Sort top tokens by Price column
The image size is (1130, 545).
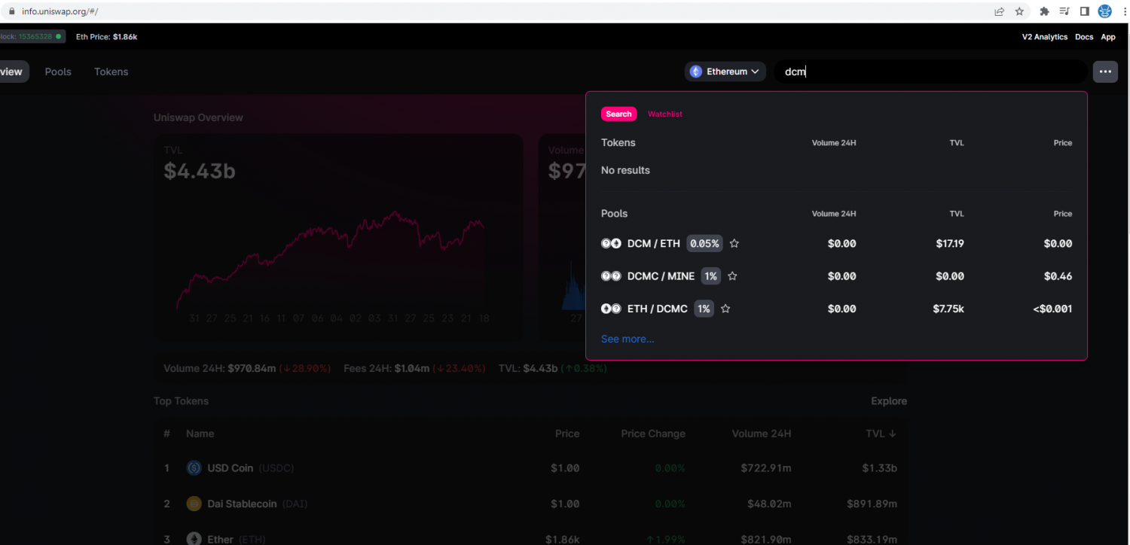point(567,434)
